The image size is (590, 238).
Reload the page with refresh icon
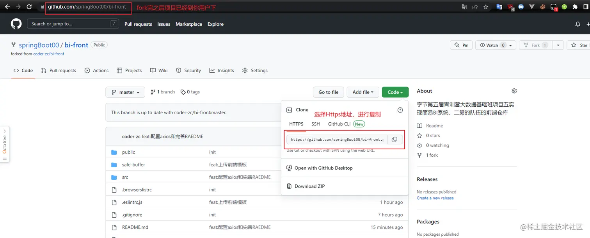(29, 7)
